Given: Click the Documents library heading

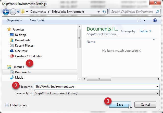Looking at the screenshot, I should point(102,29).
